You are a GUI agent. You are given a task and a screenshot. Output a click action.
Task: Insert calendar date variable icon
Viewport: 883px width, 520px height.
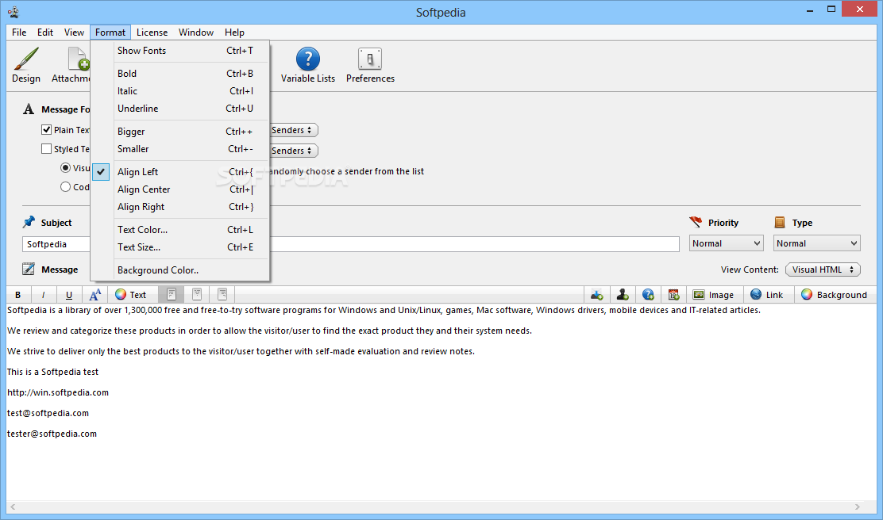click(673, 295)
